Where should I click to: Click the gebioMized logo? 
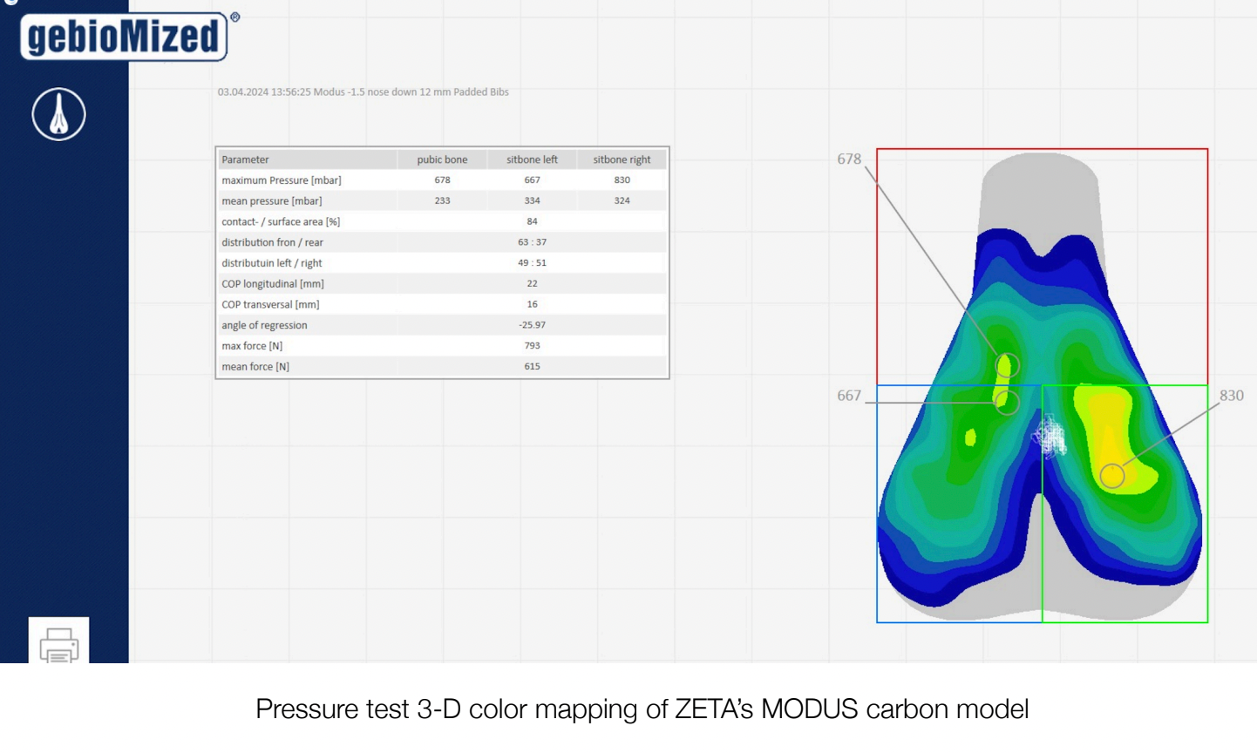point(124,37)
